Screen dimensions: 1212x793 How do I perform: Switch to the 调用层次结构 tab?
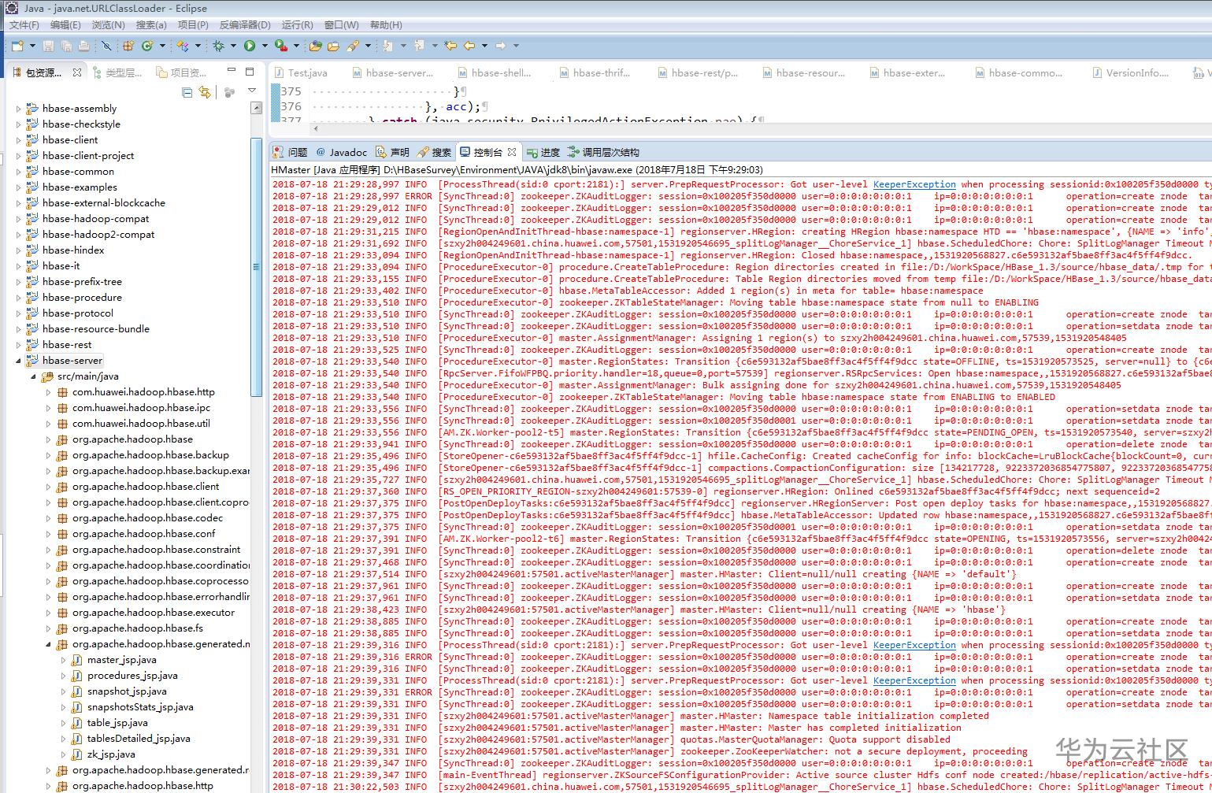pyautogui.click(x=603, y=152)
